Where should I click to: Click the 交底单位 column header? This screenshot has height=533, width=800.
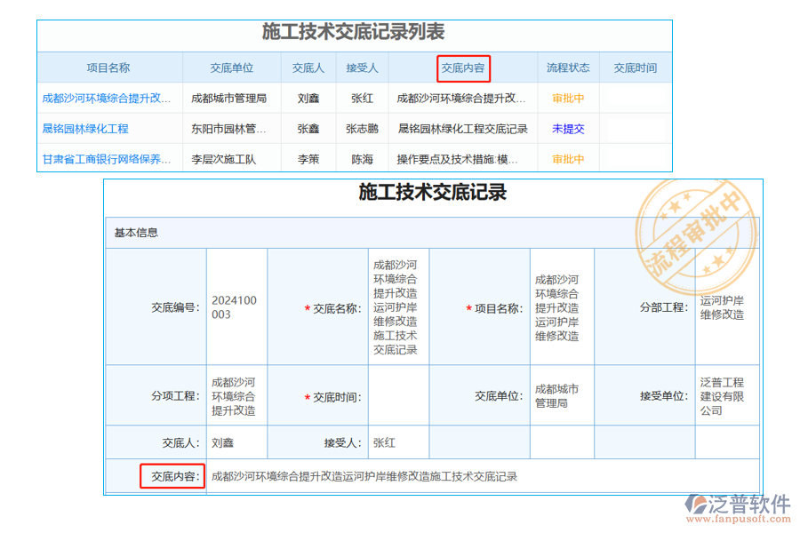tap(232, 68)
